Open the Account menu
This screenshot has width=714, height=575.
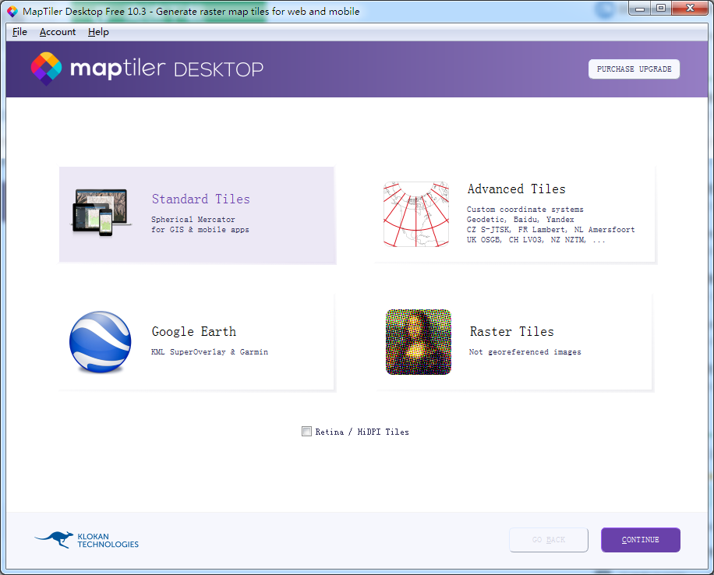pos(58,32)
